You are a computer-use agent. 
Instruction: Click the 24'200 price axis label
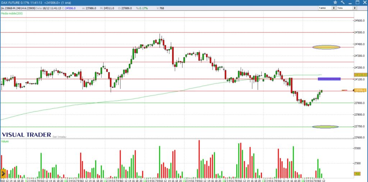coord(359,68)
